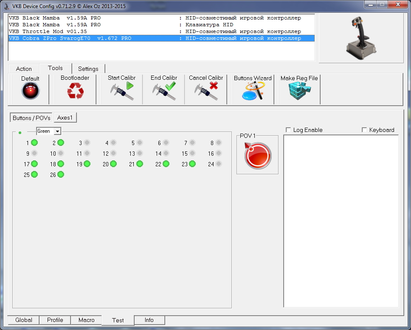Click button 19 green indicator
Image resolution: width=411 pixels, height=330 pixels.
click(87, 164)
